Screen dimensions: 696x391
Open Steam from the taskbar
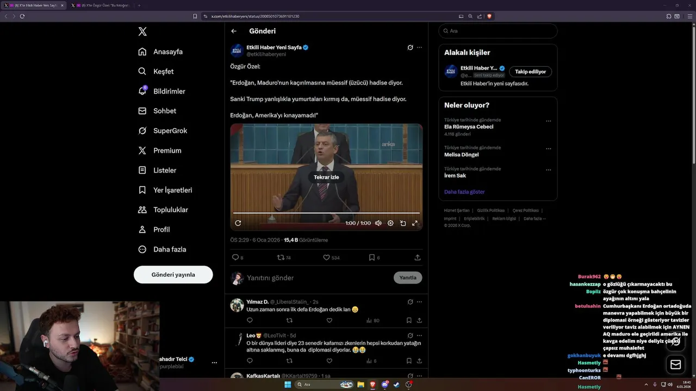(396, 384)
